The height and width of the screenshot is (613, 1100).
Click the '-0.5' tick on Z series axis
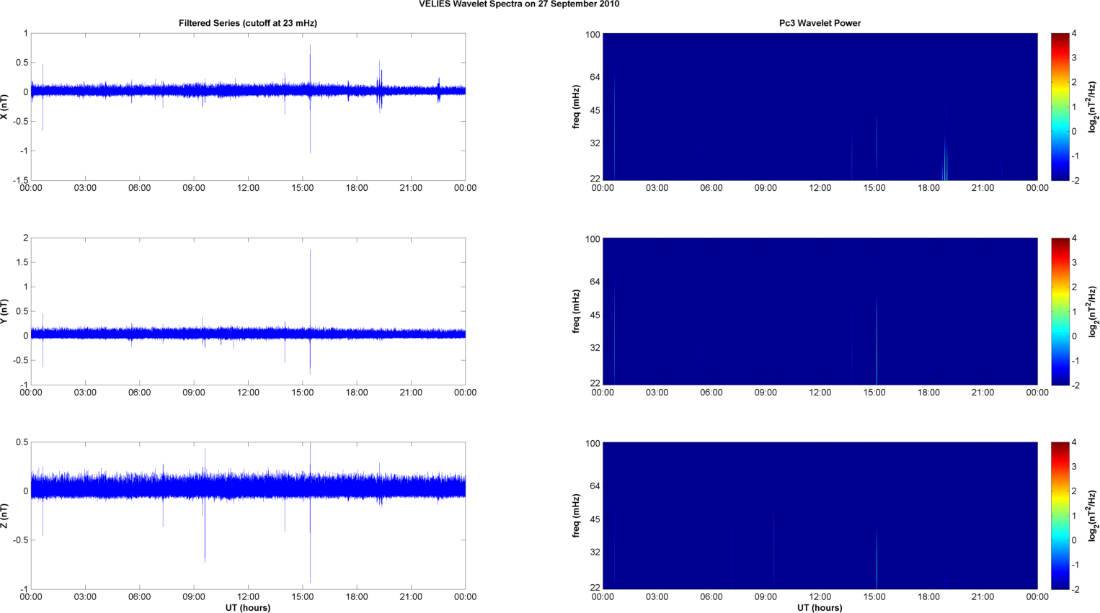point(20,540)
